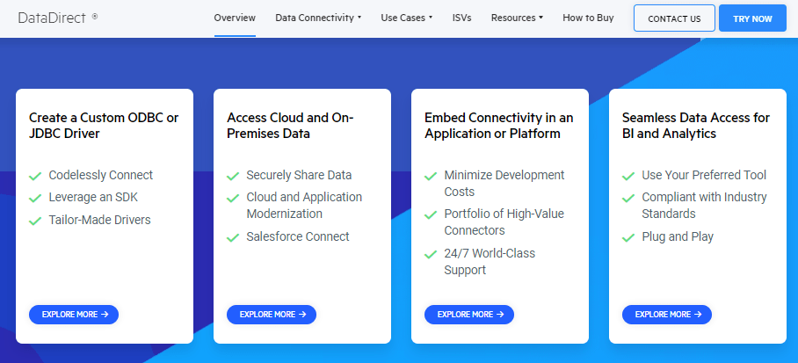Screen dimensions: 798x363
Task: Explore more about Custom ODBC or JDBC Driver
Action: (74, 314)
